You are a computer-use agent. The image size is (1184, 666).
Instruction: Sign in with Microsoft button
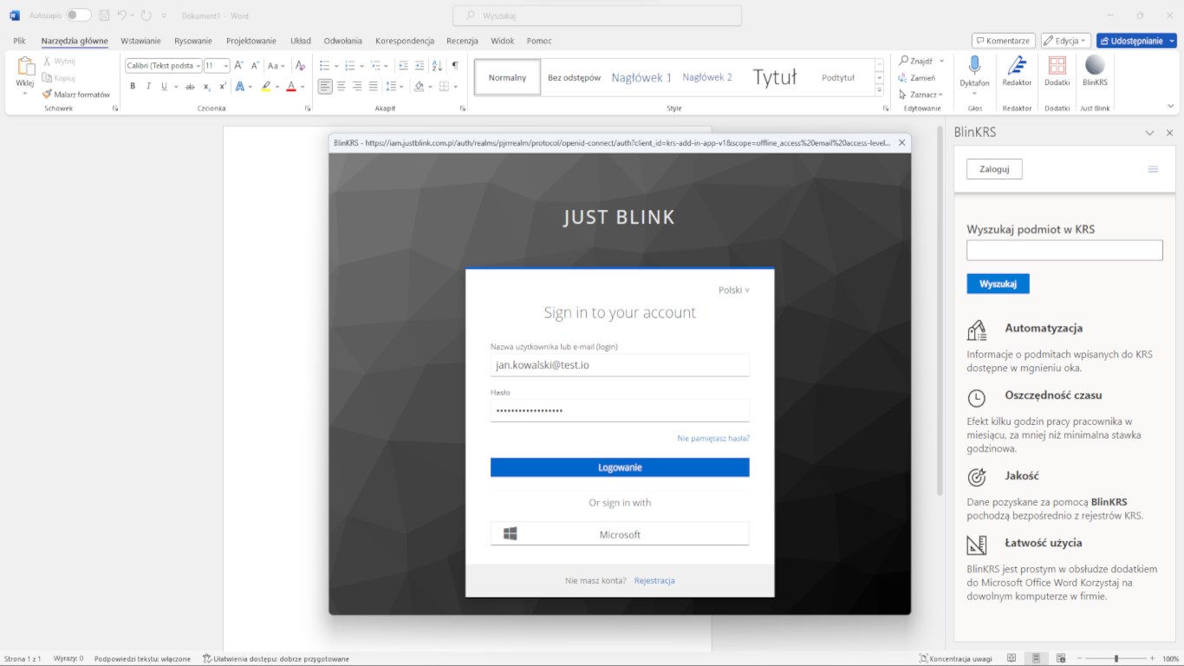(620, 533)
